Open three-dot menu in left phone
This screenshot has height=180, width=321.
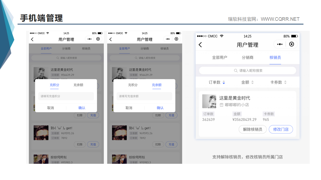90,39
